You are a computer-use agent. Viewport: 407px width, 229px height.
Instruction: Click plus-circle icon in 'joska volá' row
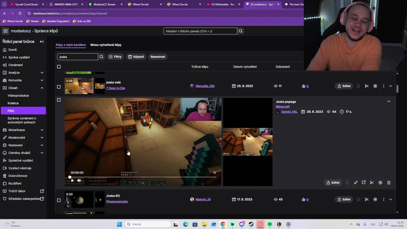pyautogui.click(x=375, y=86)
